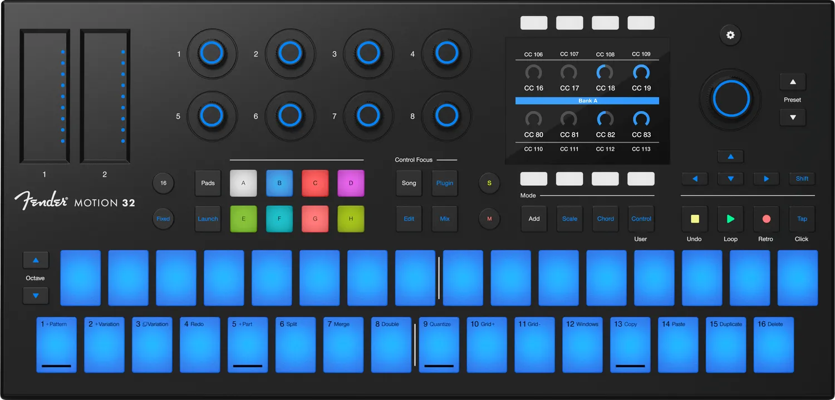
Task: Select the Control mode button
Action: pyautogui.click(x=641, y=219)
